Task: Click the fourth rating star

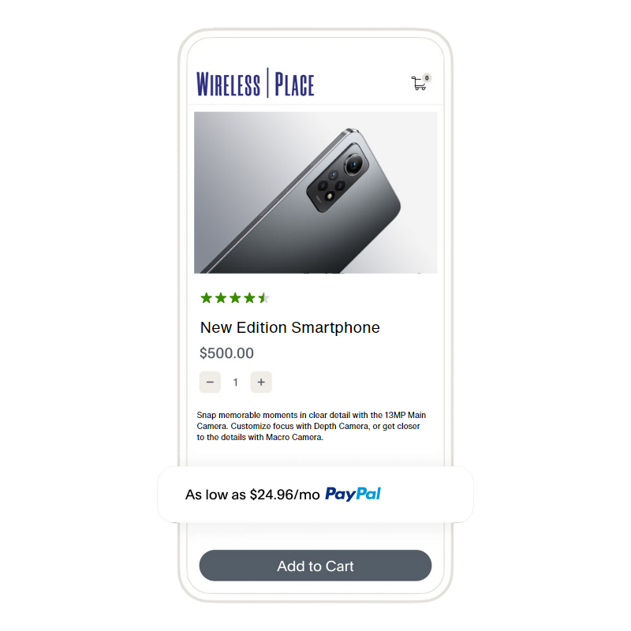Action: [250, 298]
